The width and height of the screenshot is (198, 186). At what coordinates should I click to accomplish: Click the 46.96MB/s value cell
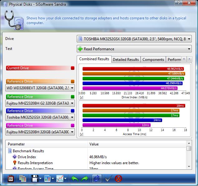[x=98, y=157]
